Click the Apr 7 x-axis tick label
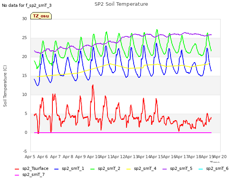This screenshot has height=182, width=243. click(x=55, y=157)
